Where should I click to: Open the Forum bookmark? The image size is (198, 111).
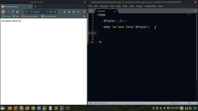tap(6, 16)
